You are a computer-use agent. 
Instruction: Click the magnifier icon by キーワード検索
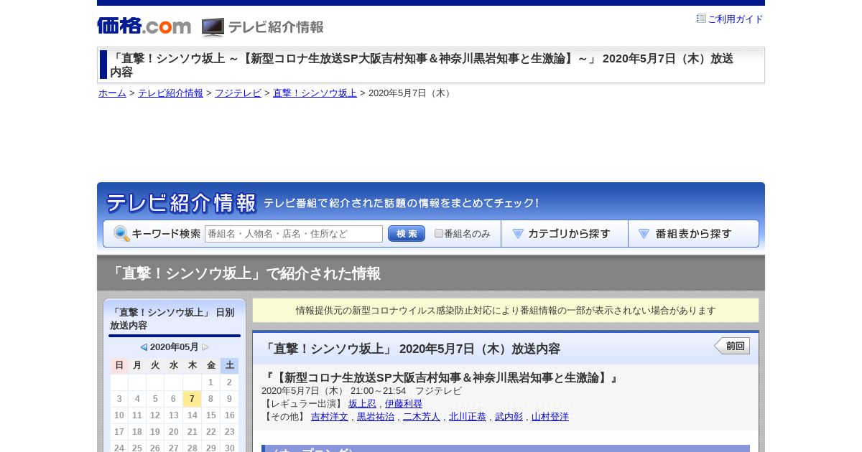tap(121, 234)
